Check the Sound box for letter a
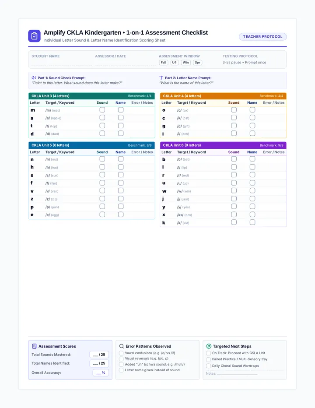This screenshot has height=408, width=315. click(102, 118)
